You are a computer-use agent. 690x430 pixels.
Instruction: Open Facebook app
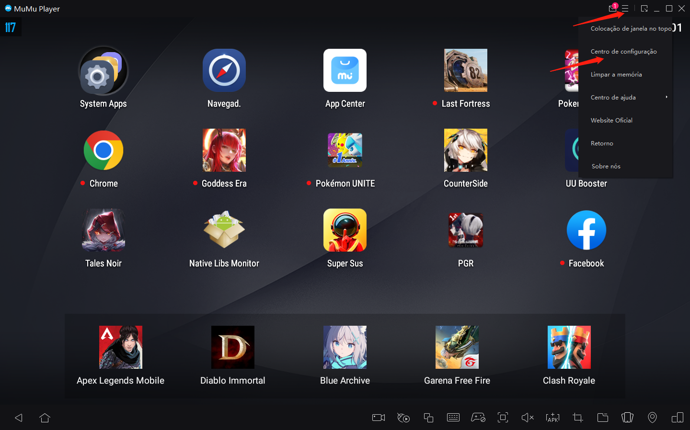coord(586,230)
